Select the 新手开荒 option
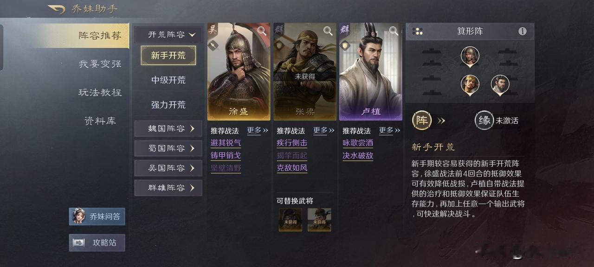Screen dimensions: 594x267 click(x=168, y=56)
